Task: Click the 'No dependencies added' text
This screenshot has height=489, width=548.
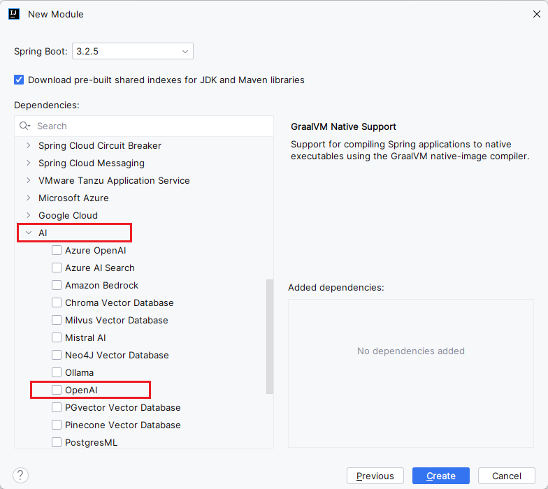Action: click(411, 351)
